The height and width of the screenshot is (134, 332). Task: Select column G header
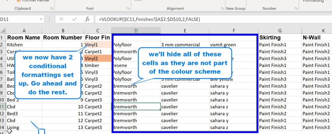pyautogui.click(x=280, y=30)
